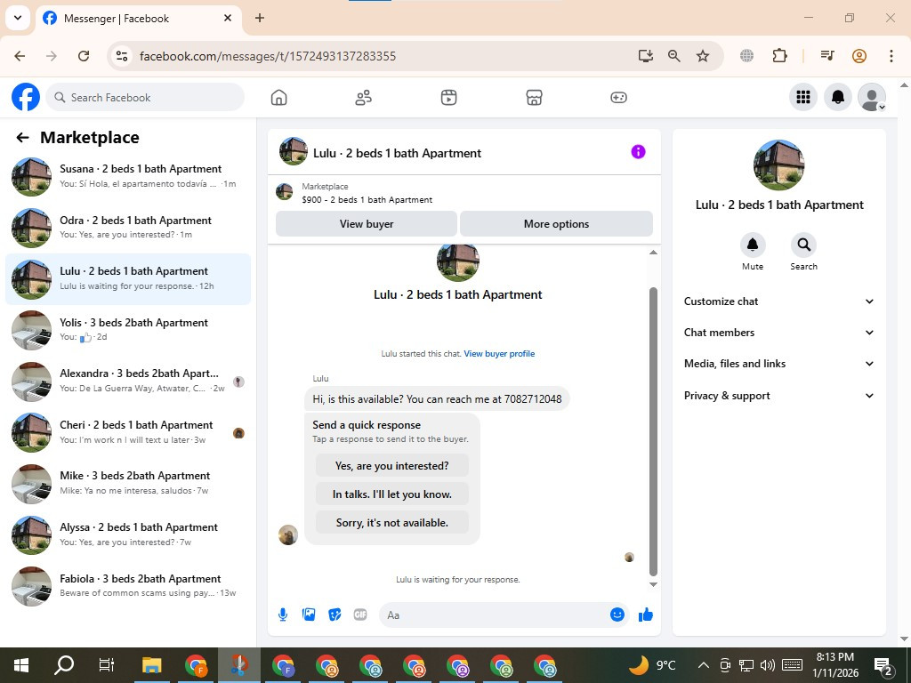911x683 pixels.
Task: Open the Chrome extensions puzzle icon
Action: [779, 56]
